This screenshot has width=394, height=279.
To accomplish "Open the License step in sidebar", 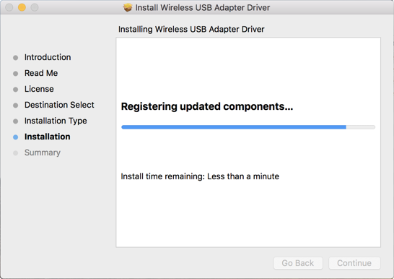I will tap(39, 89).
